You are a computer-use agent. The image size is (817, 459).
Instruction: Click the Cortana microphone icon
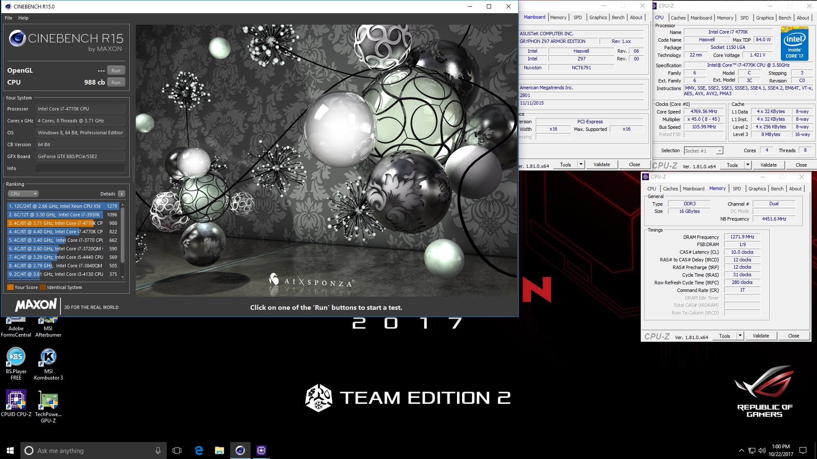pyautogui.click(x=158, y=450)
